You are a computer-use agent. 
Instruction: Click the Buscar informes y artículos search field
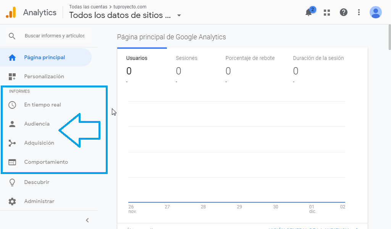click(54, 36)
